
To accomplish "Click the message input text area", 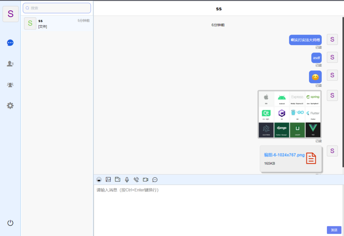I will [218, 205].
